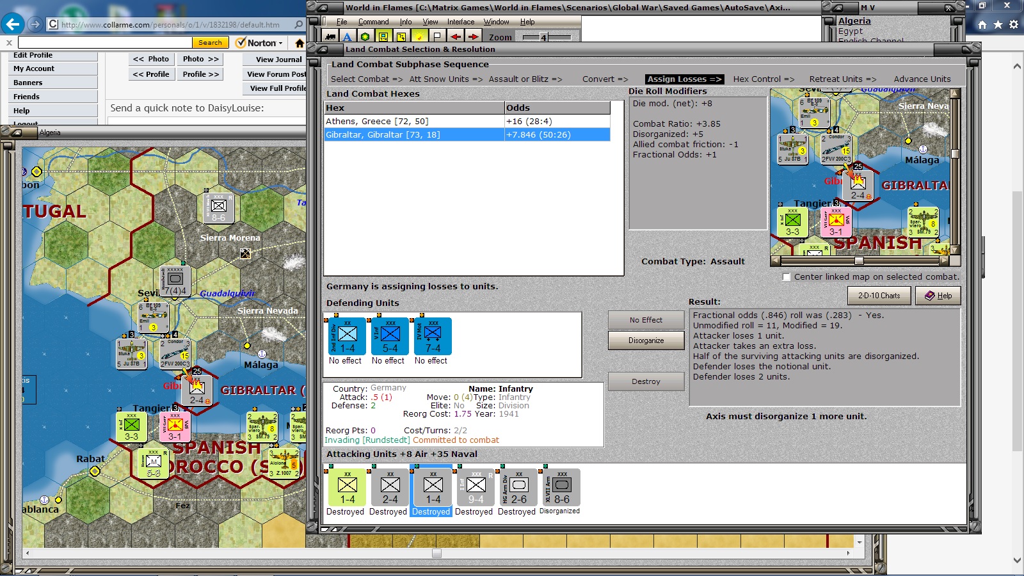Click the browser favorites star icon
This screenshot has width=1024, height=576.
coord(998,24)
